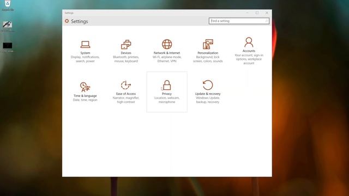Viewport: 349px width, 196px height.
Task: Open the Devices printer icon
Action: pyautogui.click(x=126, y=45)
